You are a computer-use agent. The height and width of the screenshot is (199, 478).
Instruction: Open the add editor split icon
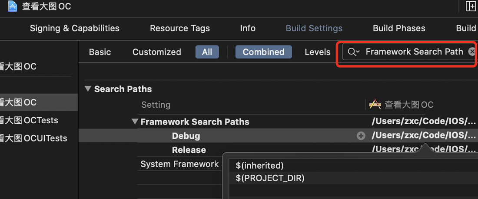tap(471, 6)
